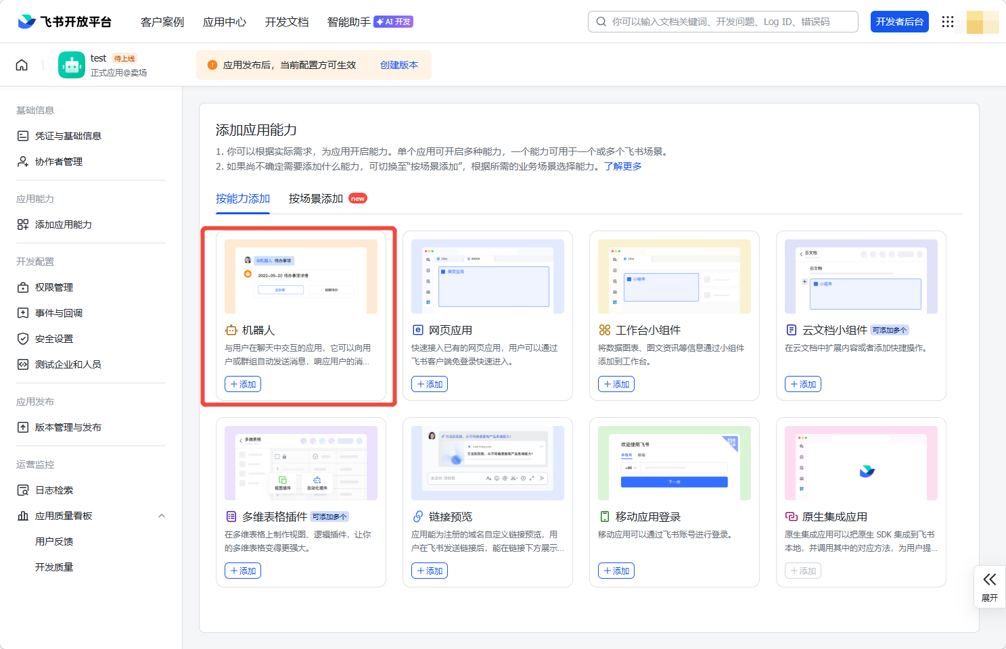
Task: Click the home icon in breadcrumb bar
Action: point(22,65)
